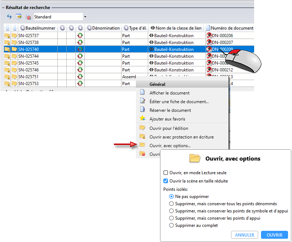Click the sync status icon of SN-025753

tap(80, 83)
